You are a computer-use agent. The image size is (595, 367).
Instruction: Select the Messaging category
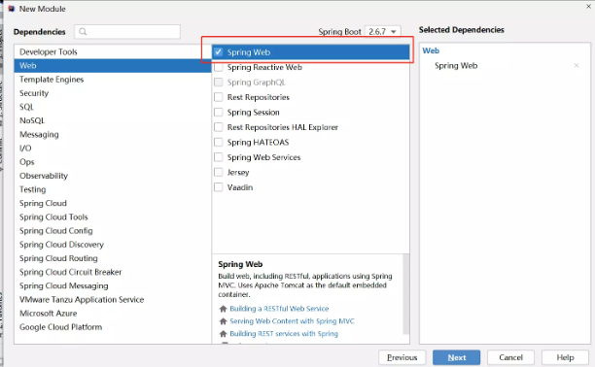pyautogui.click(x=113, y=134)
